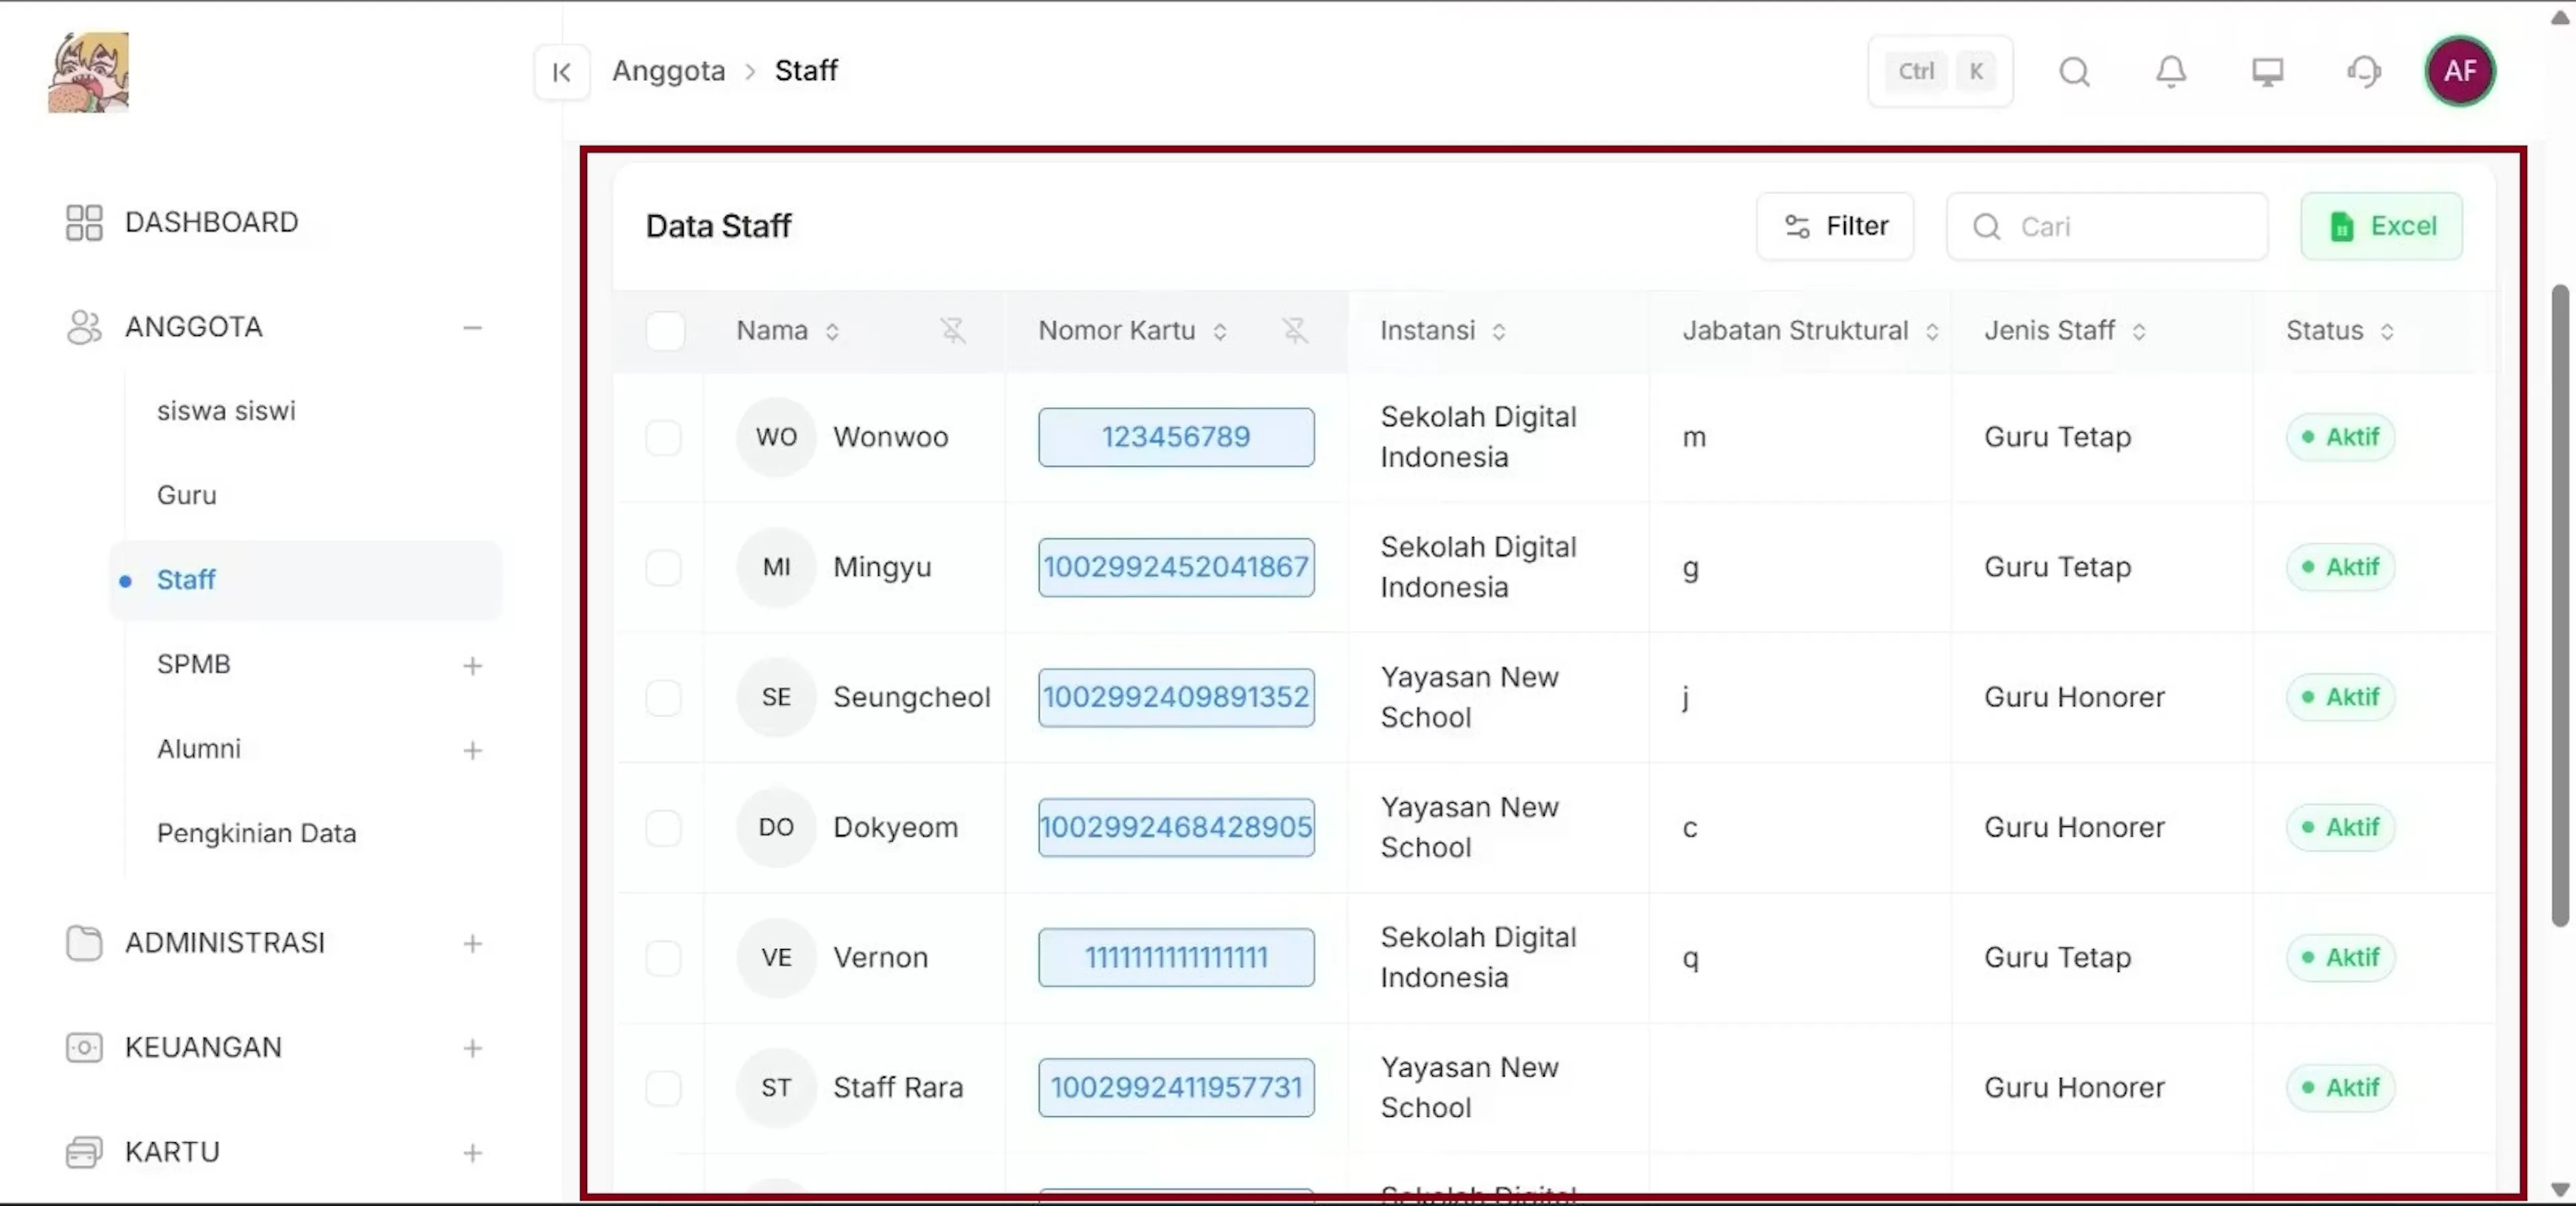
Task: Click the Keuangan money icon
Action: click(84, 1048)
